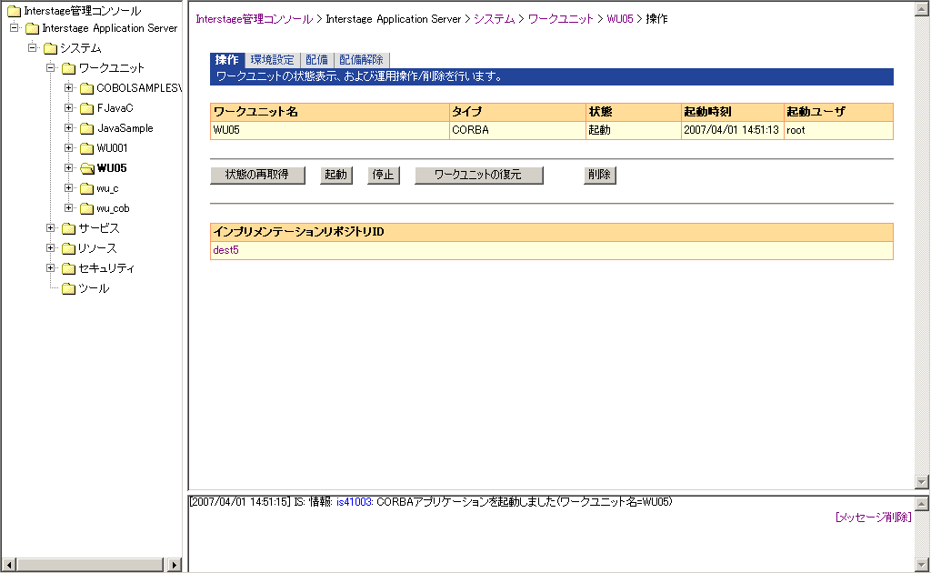Screen dimensions: 931x573
Task: Click the COBOLSAMPLES folder icon
Action: coord(86,88)
